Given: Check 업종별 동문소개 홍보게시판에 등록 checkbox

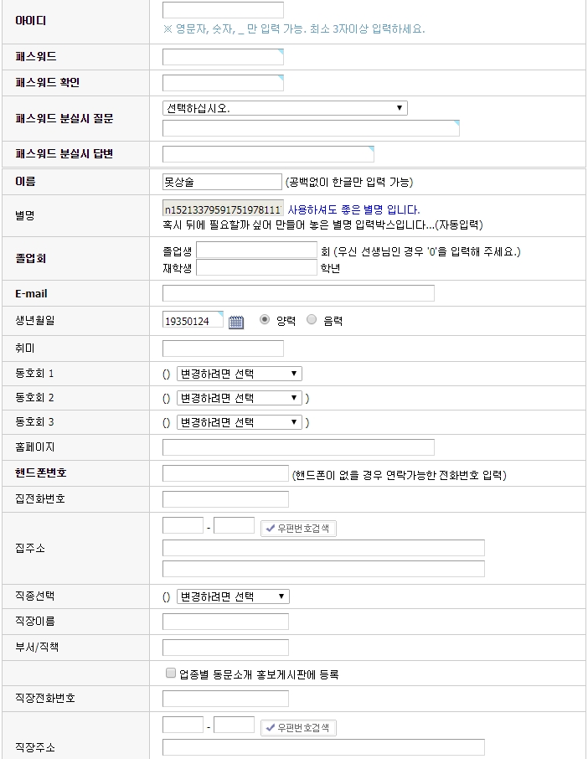Looking at the screenshot, I should tap(170, 673).
